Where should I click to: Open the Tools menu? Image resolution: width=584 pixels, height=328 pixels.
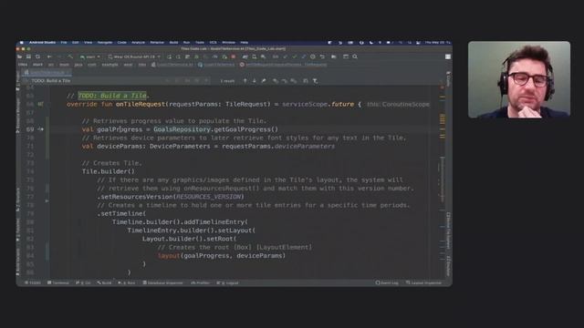[x=200, y=43]
